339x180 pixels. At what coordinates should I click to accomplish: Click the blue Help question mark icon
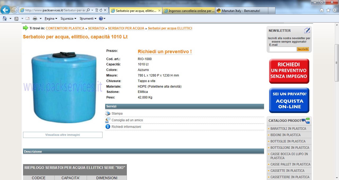pyautogui.click(x=101, y=19)
